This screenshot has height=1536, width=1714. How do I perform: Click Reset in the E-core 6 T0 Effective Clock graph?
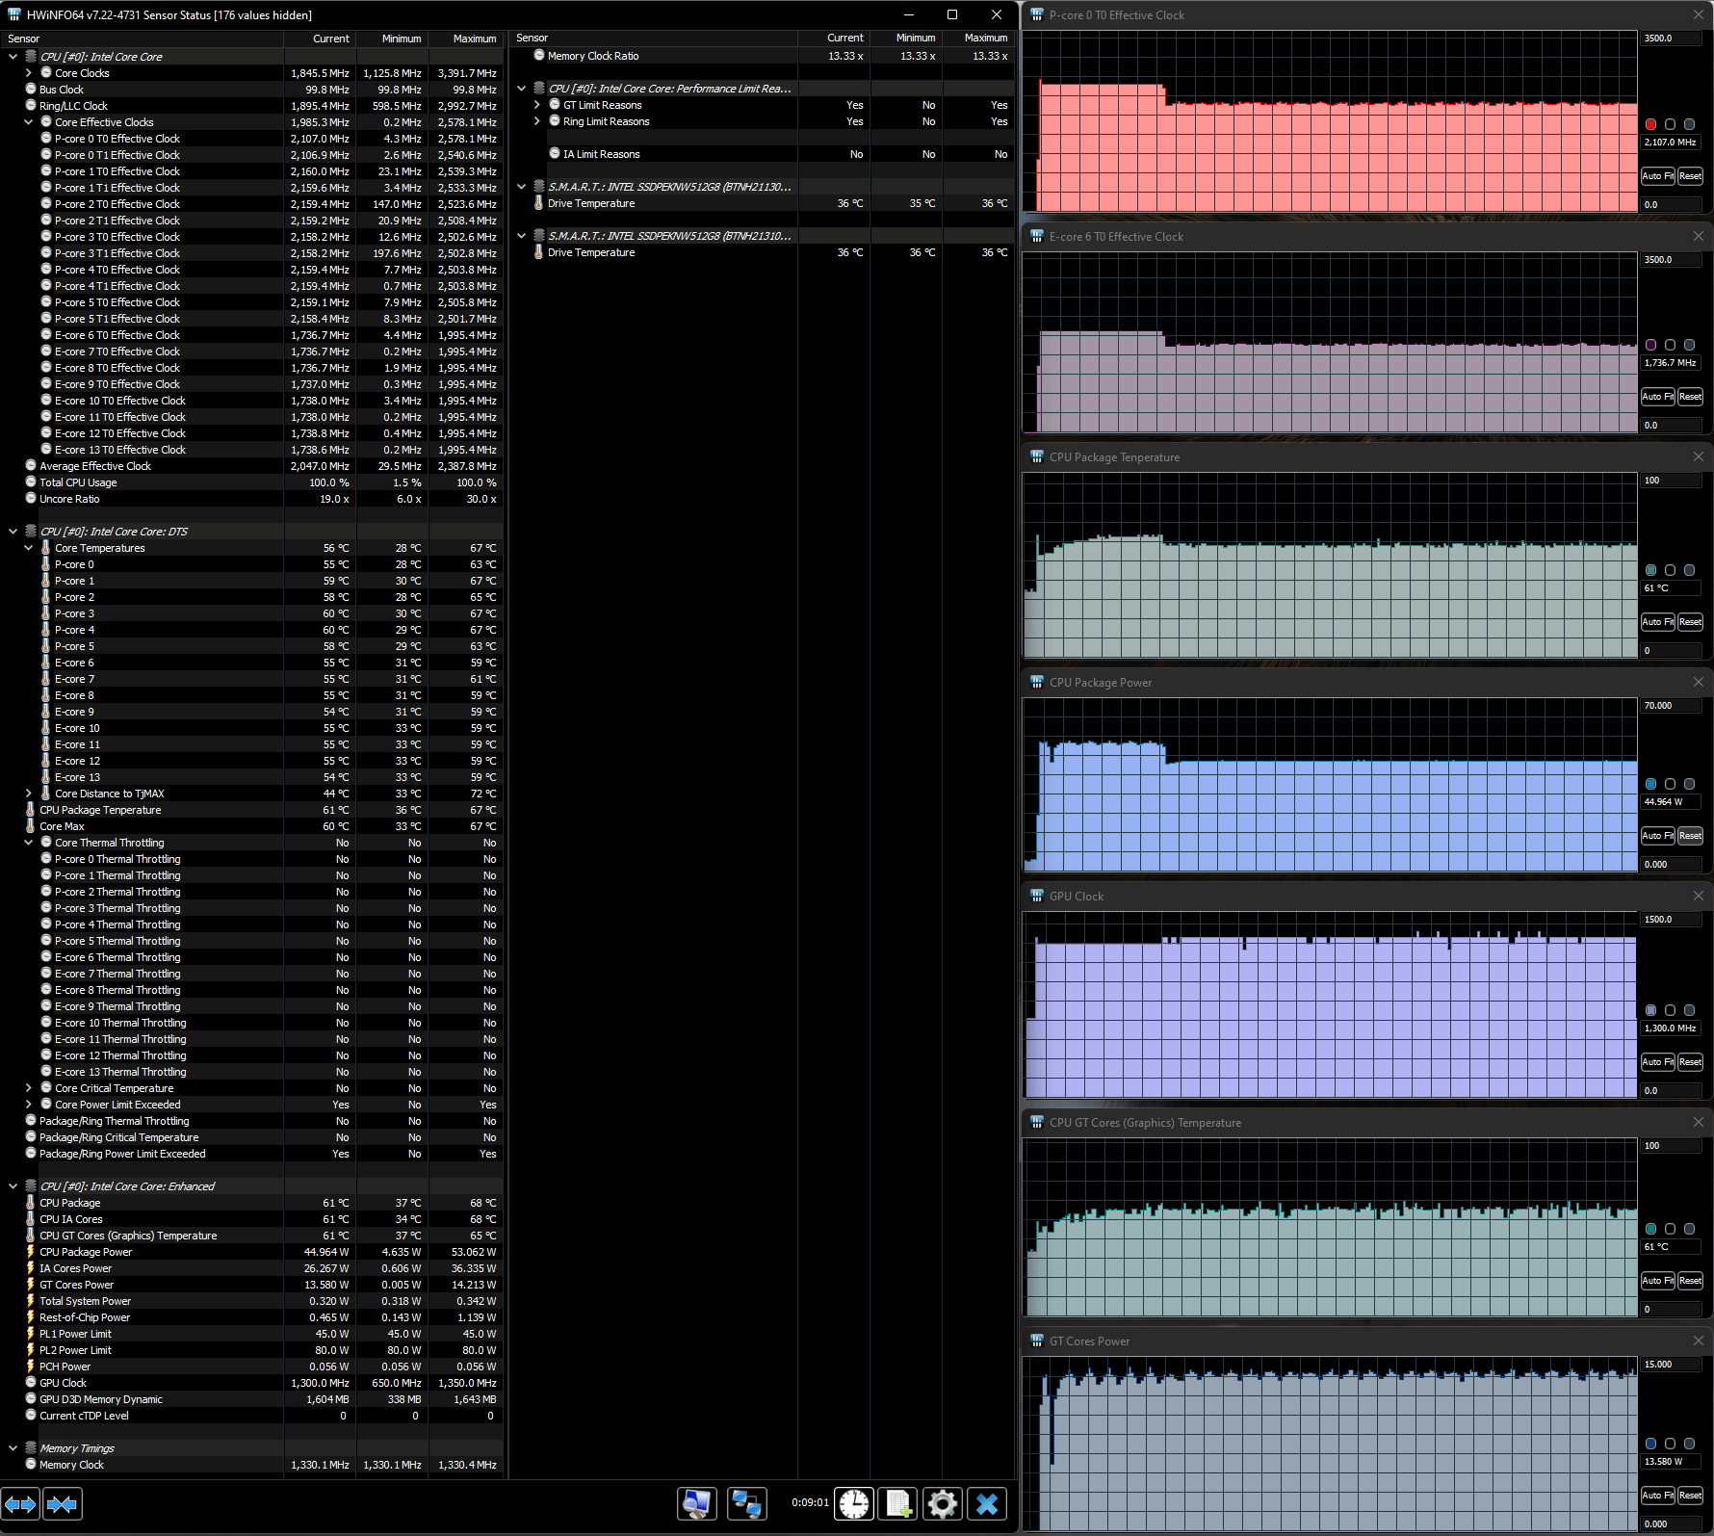tap(1690, 397)
